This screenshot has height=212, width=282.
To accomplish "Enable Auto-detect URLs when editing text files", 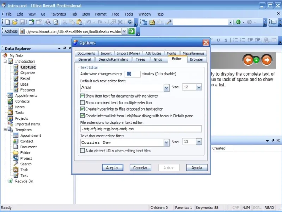I will (x=82, y=151).
